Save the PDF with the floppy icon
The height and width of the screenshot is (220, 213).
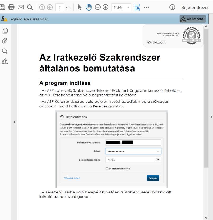[x=2, y=7]
